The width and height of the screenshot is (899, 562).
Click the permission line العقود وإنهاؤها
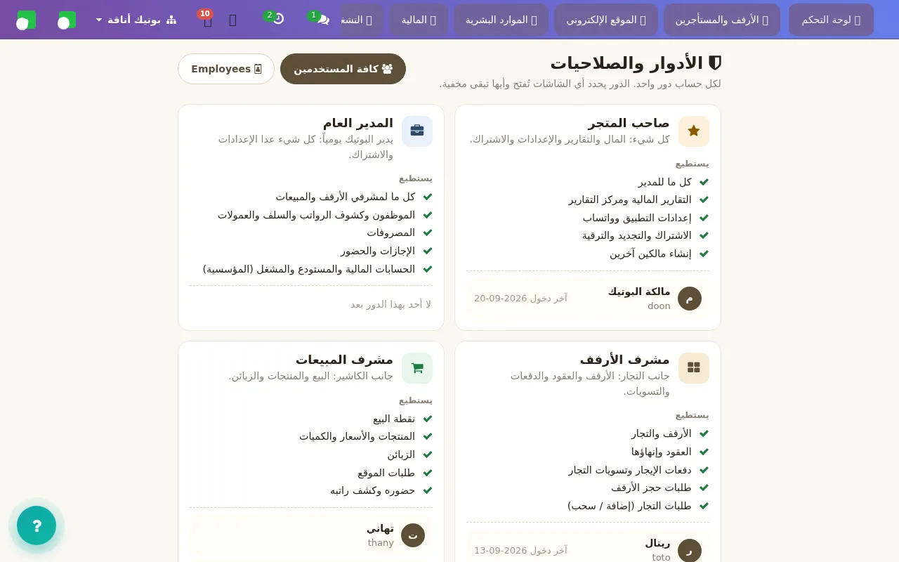(x=661, y=452)
